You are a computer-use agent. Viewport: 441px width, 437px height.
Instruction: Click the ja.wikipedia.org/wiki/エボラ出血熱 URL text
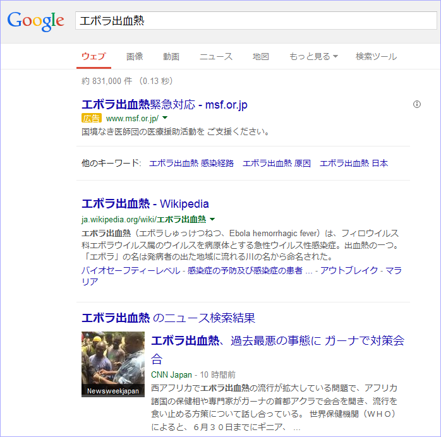[x=143, y=219]
